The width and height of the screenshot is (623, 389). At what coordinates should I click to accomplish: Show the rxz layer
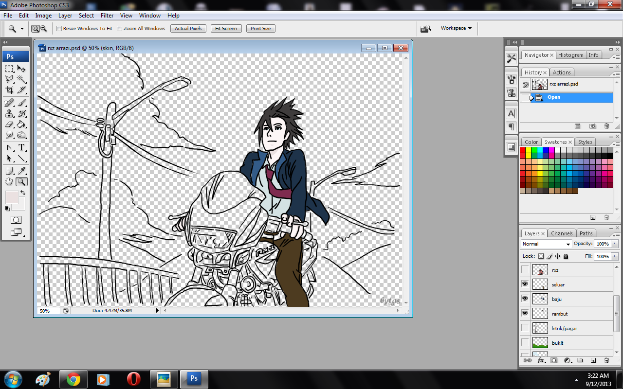[525, 270]
